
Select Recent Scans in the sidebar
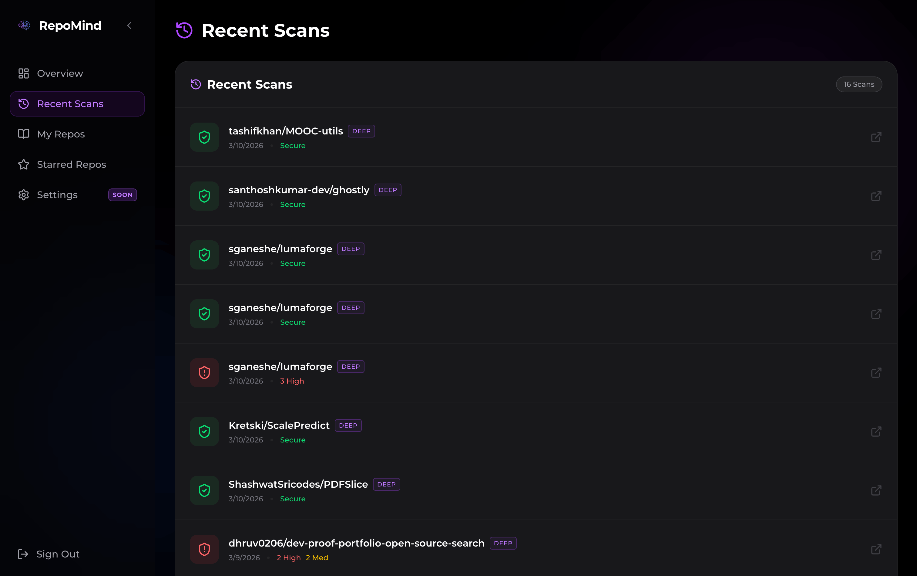pos(70,103)
